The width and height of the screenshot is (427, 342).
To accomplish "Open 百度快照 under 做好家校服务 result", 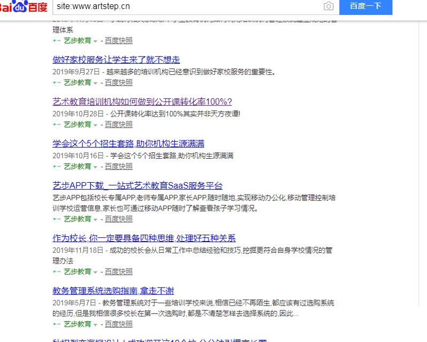I will [x=119, y=82].
